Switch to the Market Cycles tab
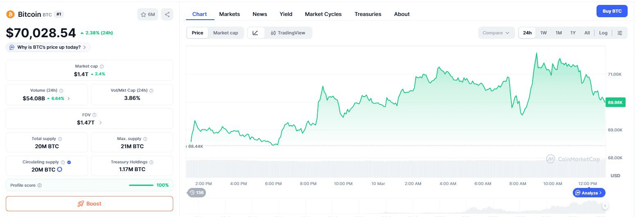Screen dimensions: 635x217 pyautogui.click(x=323, y=14)
